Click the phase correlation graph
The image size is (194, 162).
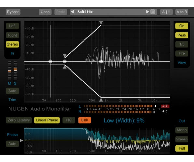coord(97,140)
